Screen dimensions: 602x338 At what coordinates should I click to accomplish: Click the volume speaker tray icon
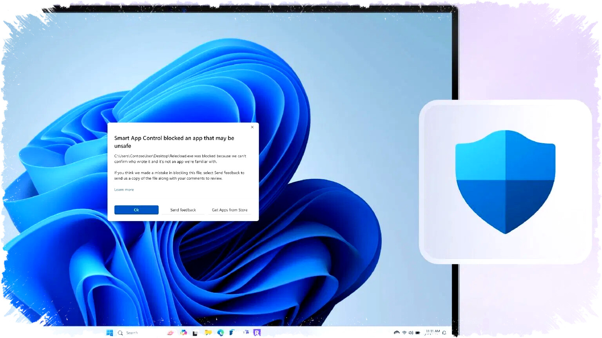411,333
